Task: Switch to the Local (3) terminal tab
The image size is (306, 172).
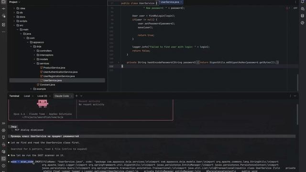Action: click(42, 96)
